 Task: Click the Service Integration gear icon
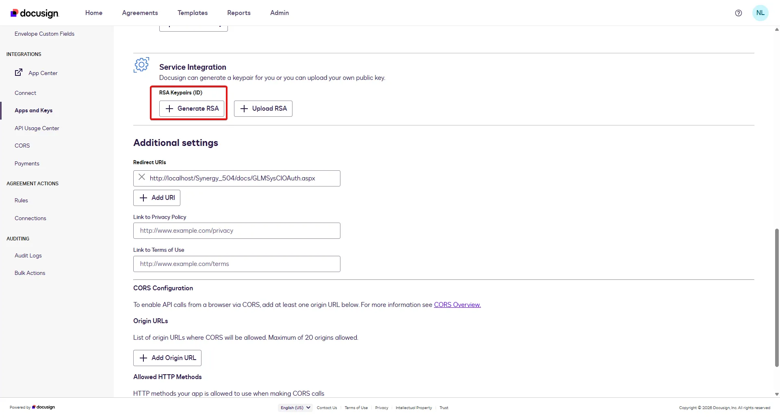click(141, 65)
